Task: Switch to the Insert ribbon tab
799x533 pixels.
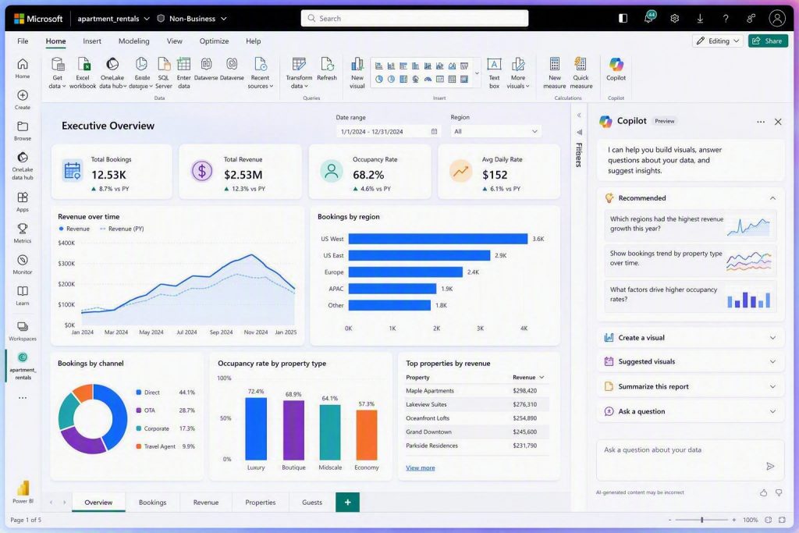Action: pos(92,41)
